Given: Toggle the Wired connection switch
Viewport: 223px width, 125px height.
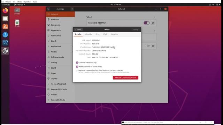Looking at the screenshot, I should [146, 23].
